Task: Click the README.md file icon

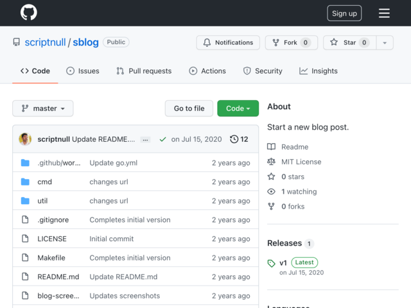Action: [25, 277]
